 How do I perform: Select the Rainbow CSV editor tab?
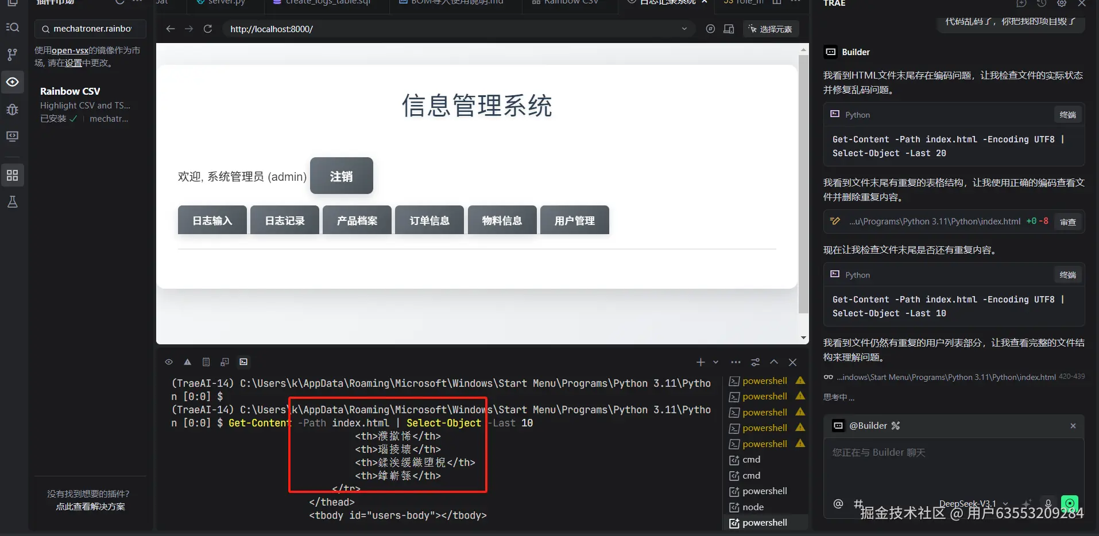[570, 2]
